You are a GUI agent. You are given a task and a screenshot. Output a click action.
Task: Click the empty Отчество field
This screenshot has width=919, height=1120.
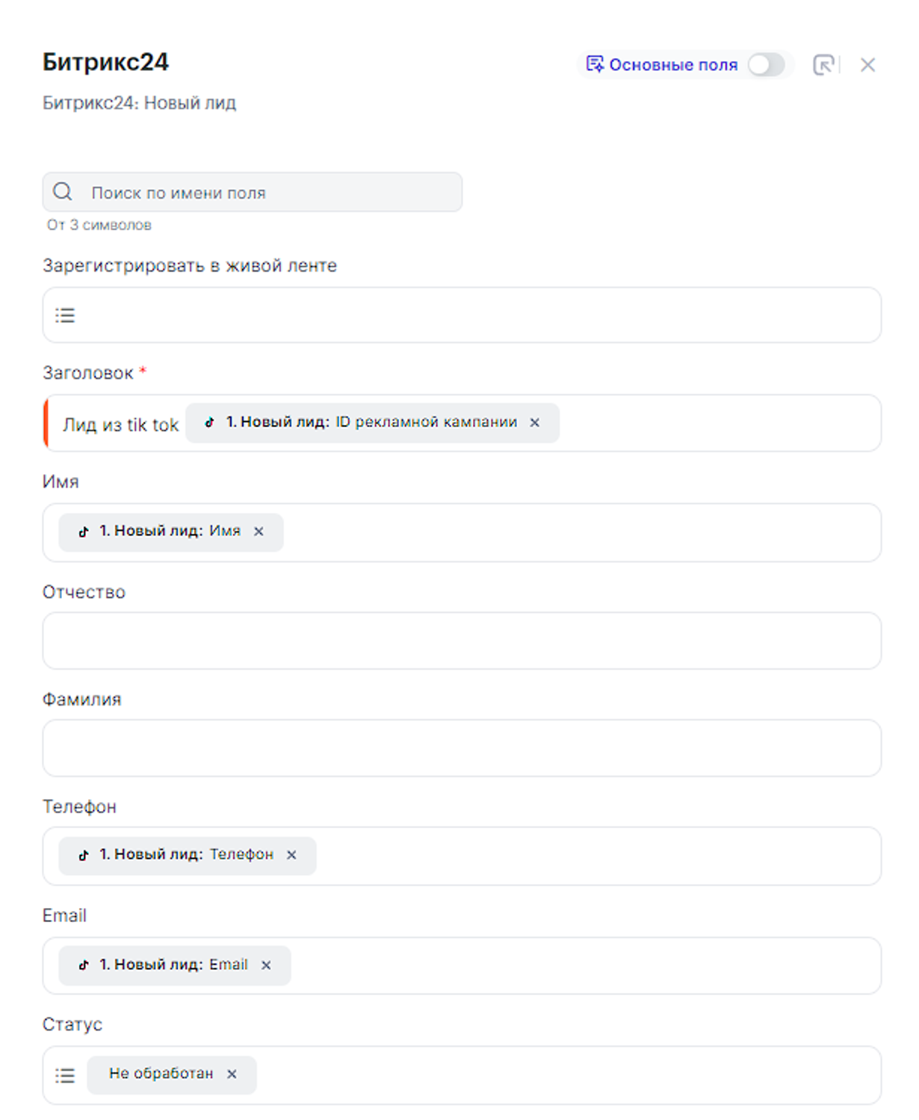pyautogui.click(x=461, y=641)
